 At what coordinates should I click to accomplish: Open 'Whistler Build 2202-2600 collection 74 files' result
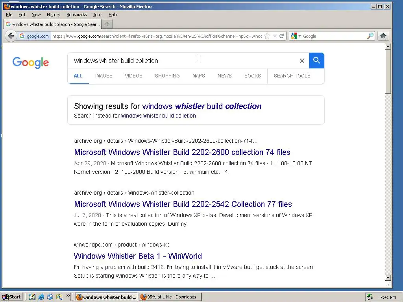182,152
